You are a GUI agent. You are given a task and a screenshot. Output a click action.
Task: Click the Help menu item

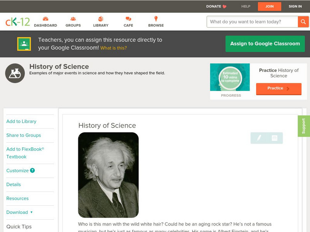click(246, 7)
